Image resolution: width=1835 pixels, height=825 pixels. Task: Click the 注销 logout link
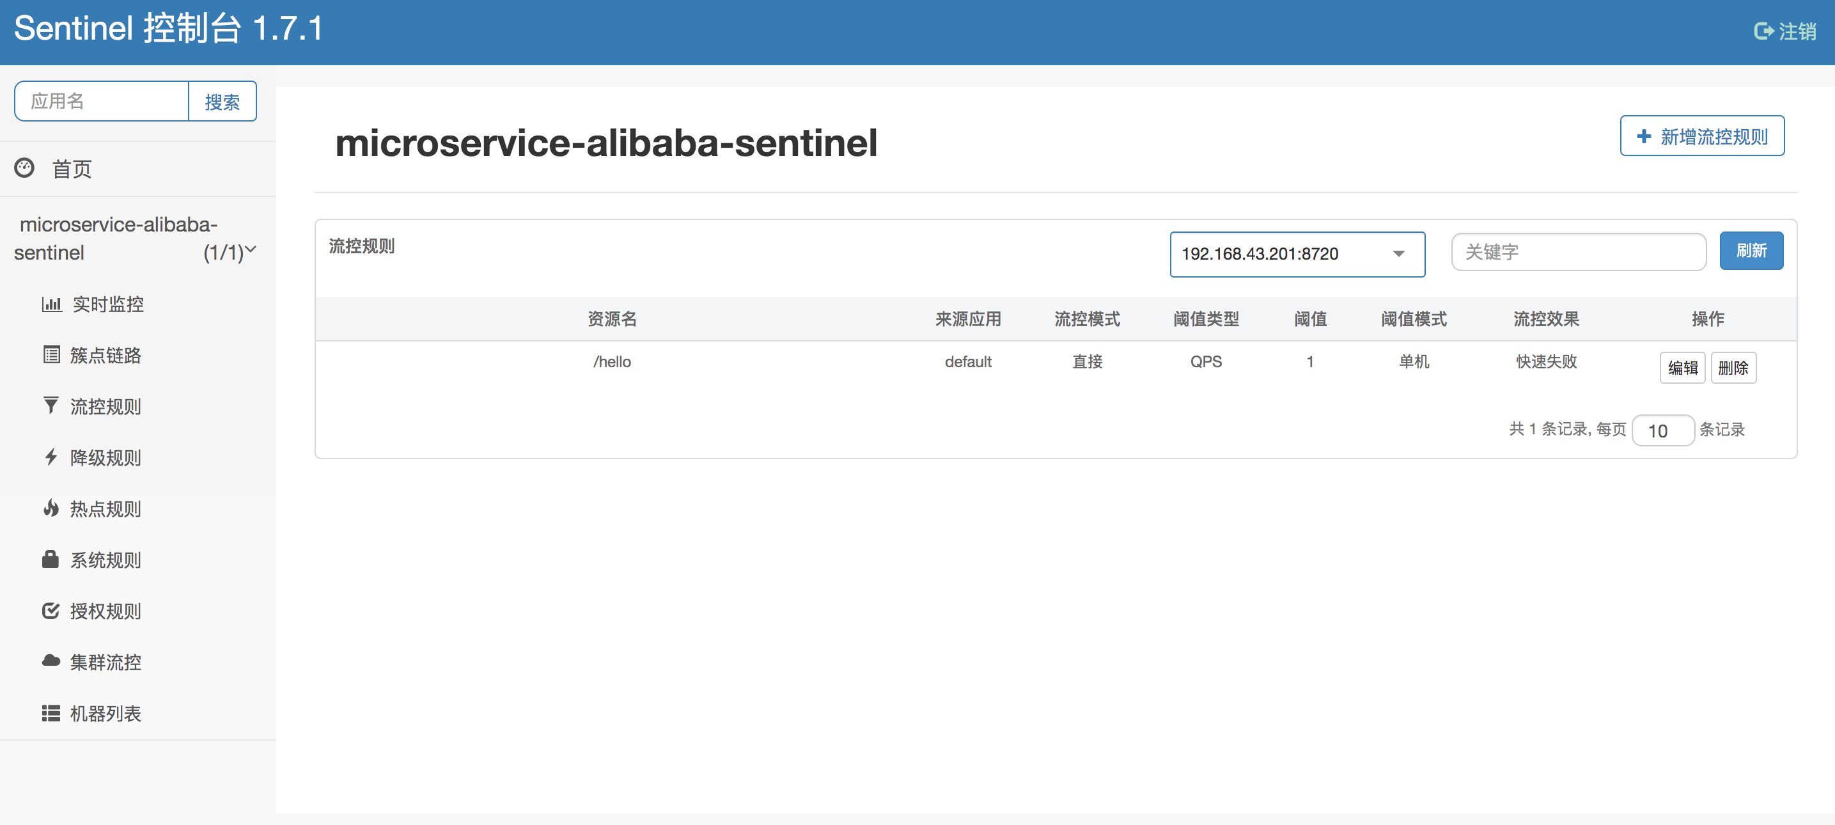(x=1785, y=31)
